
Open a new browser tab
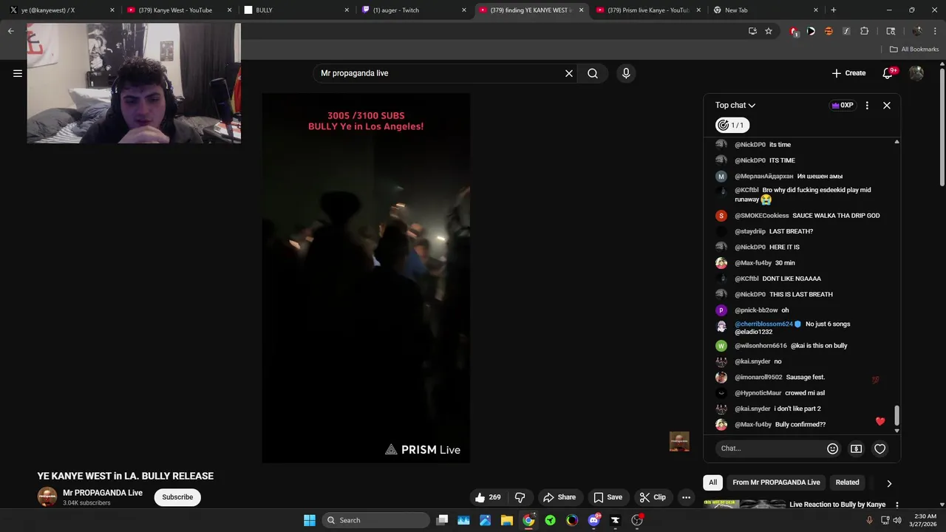pos(833,10)
